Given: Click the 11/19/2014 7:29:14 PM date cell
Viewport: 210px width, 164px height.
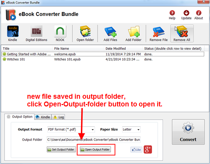Looking at the screenshot, I should click(123, 54).
